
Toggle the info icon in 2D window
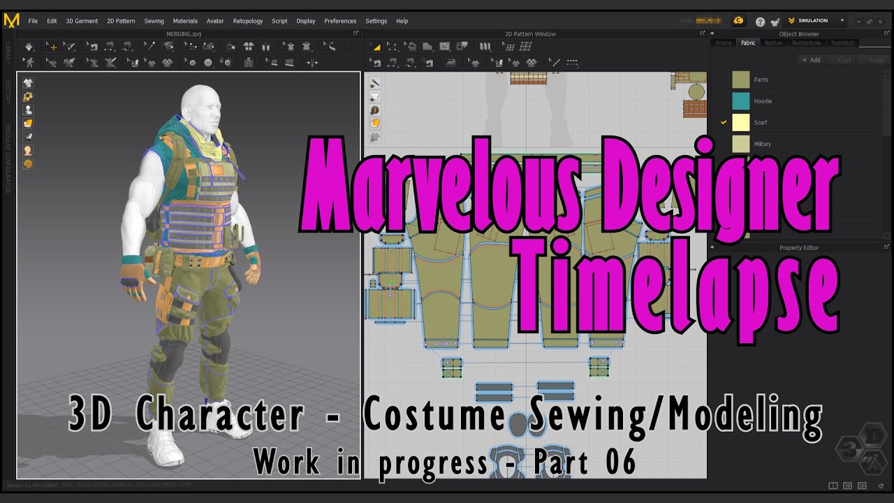(375, 110)
